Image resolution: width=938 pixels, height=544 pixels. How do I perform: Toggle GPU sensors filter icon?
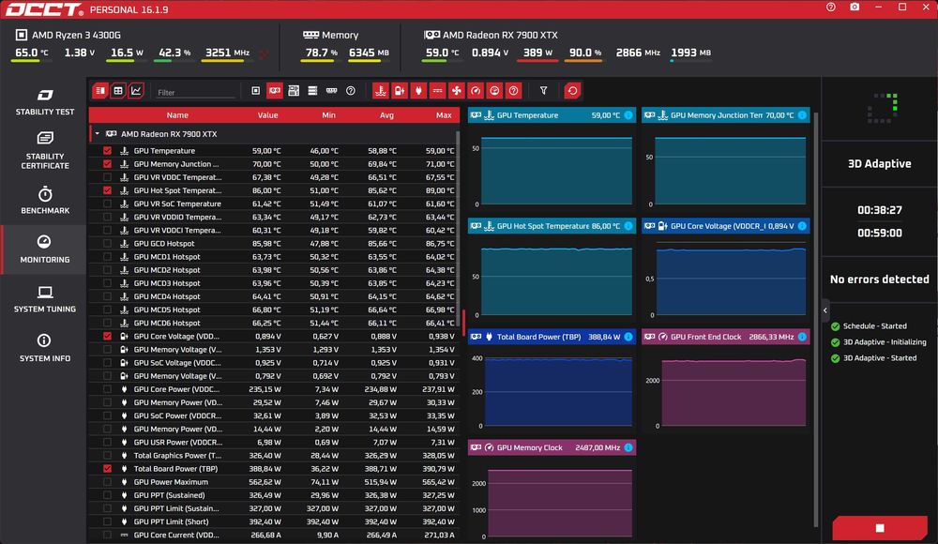coord(275,91)
